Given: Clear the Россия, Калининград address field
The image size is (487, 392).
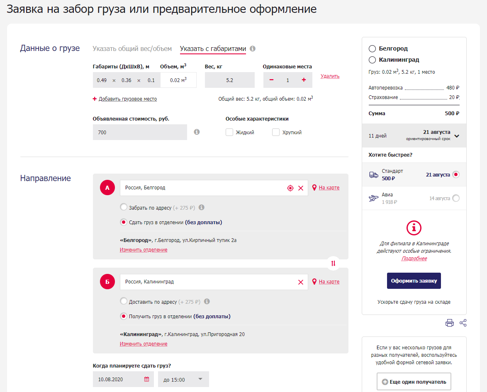Looking at the screenshot, I should (x=301, y=282).
